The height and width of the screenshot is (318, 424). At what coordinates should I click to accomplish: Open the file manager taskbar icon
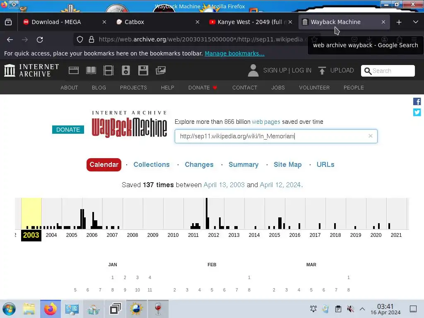point(29,309)
